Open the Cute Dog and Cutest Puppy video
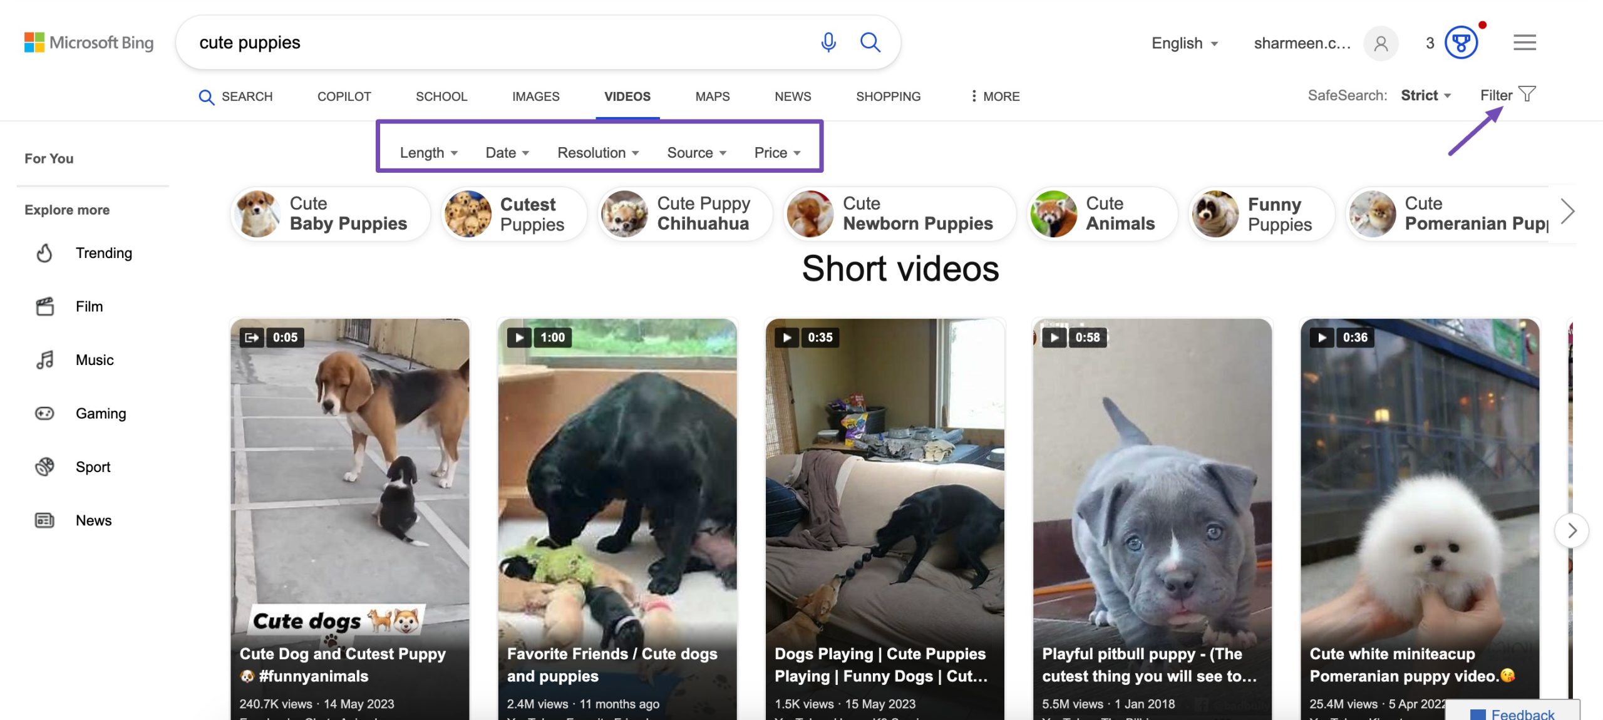Viewport: 1603px width, 720px height. pos(350,520)
